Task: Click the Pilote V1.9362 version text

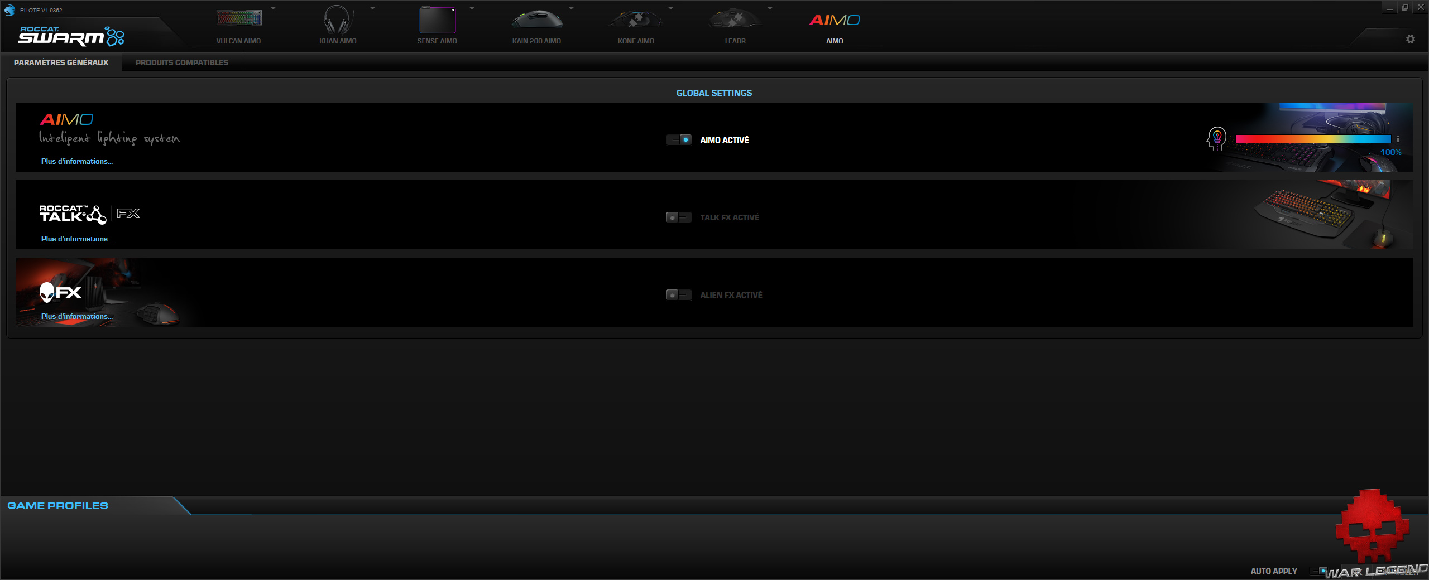Action: coord(41,11)
